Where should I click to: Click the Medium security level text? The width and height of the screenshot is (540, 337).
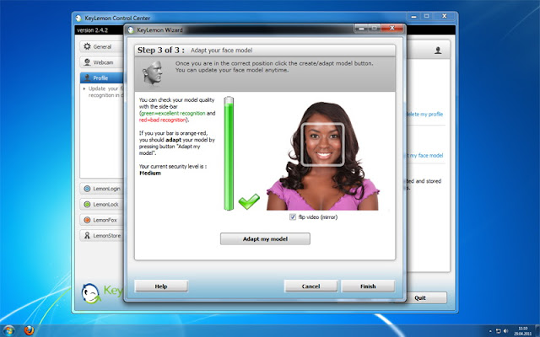[150, 174]
